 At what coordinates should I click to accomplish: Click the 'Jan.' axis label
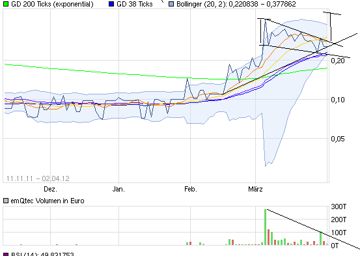pos(118,189)
